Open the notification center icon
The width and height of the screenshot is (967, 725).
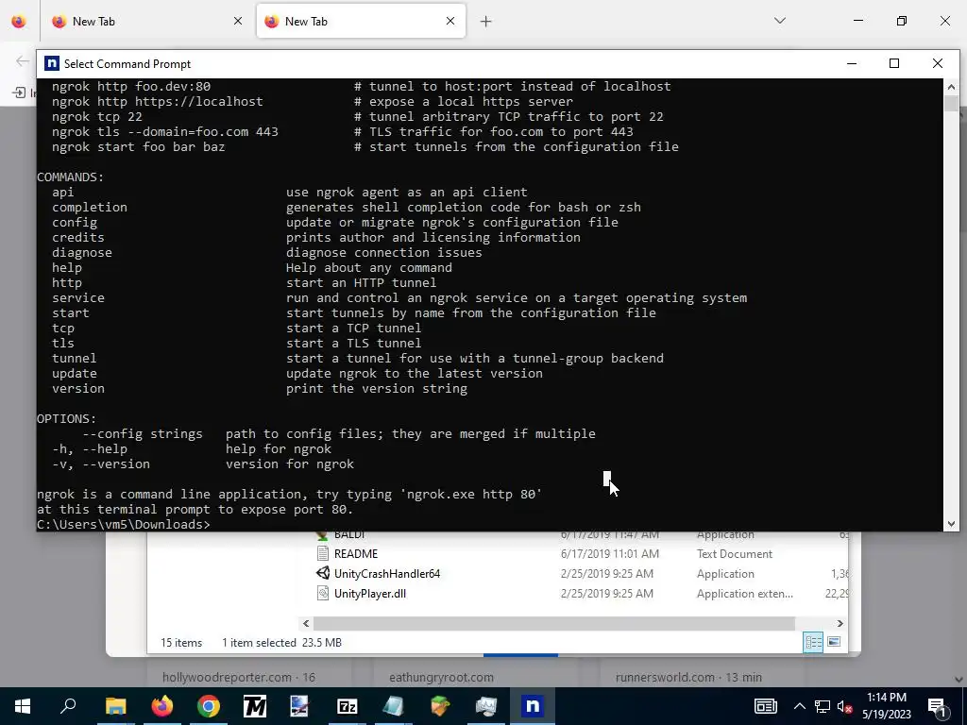click(937, 706)
